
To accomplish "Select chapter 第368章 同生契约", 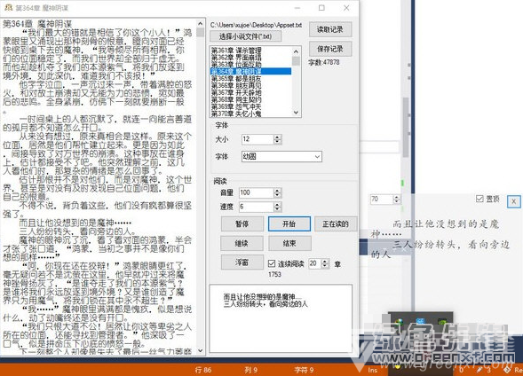I will (x=250, y=99).
